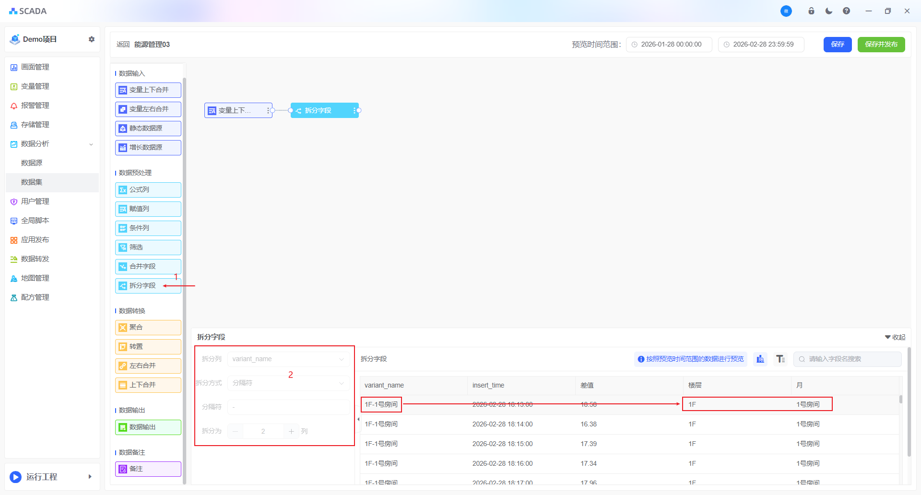Image resolution: width=921 pixels, height=495 pixels.
Task: Select the 公式列 node tool
Action: [x=148, y=190]
